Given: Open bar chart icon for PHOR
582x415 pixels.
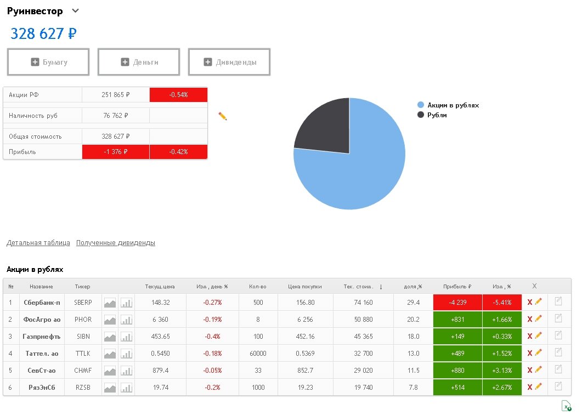Looking at the screenshot, I should pyautogui.click(x=126, y=320).
